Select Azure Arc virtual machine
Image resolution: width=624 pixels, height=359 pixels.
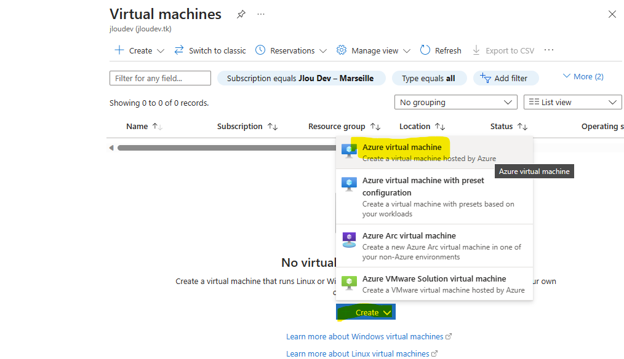point(434,246)
